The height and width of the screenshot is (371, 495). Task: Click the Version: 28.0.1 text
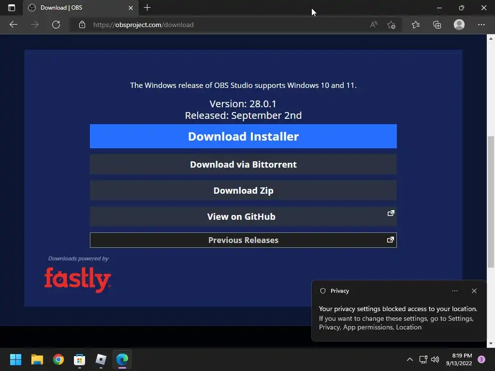(x=243, y=104)
